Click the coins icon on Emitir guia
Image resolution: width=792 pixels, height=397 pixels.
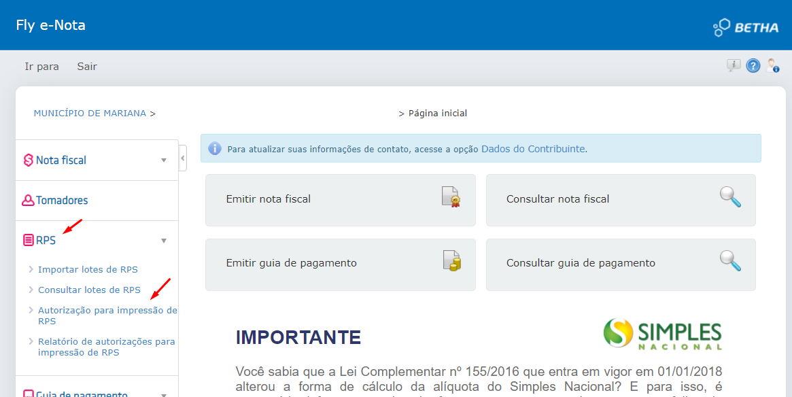coord(451,261)
